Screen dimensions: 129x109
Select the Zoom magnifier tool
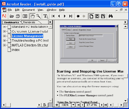click(38, 16)
